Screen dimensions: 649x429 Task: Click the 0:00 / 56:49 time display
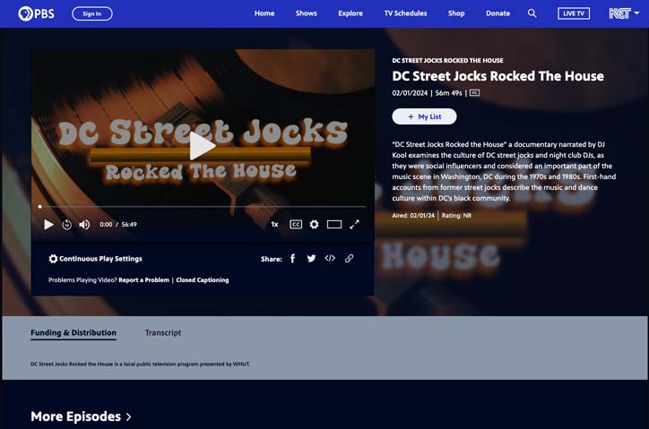118,224
